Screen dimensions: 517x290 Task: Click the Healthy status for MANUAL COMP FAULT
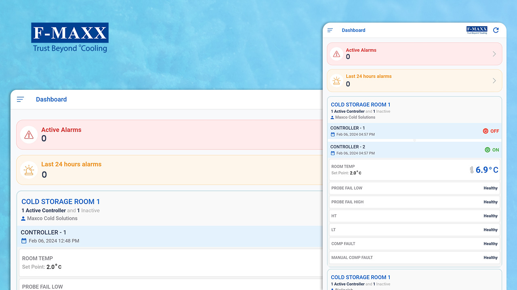tap(491, 258)
